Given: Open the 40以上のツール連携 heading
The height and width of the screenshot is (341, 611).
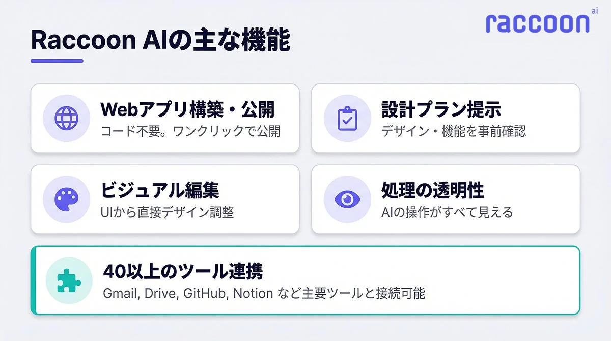Looking at the screenshot, I should point(183,272).
